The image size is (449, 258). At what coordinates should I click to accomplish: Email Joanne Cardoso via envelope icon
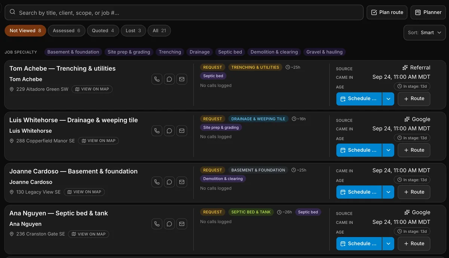(182, 182)
